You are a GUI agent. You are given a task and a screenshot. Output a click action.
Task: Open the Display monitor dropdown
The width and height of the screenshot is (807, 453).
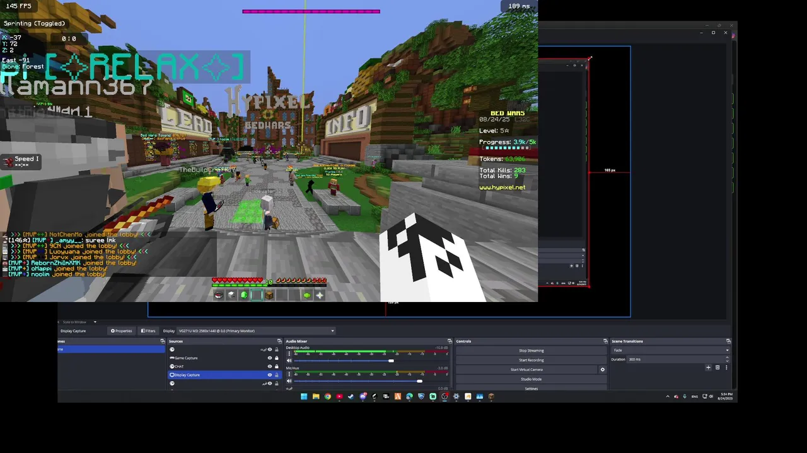point(256,331)
